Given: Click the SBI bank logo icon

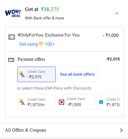Looking at the screenshot, I should (x=101, y=102).
